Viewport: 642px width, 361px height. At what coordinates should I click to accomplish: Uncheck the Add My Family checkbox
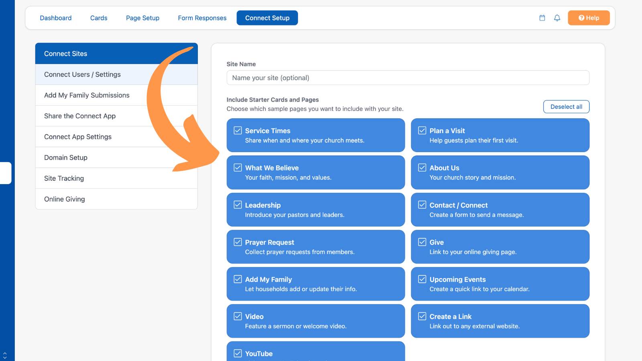click(238, 279)
